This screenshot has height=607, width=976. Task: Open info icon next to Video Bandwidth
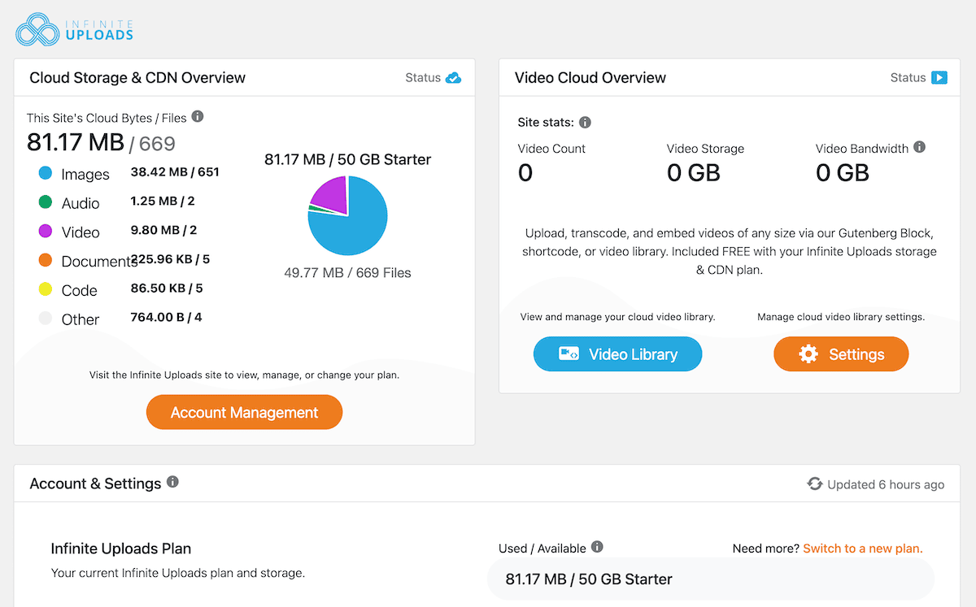pos(920,148)
